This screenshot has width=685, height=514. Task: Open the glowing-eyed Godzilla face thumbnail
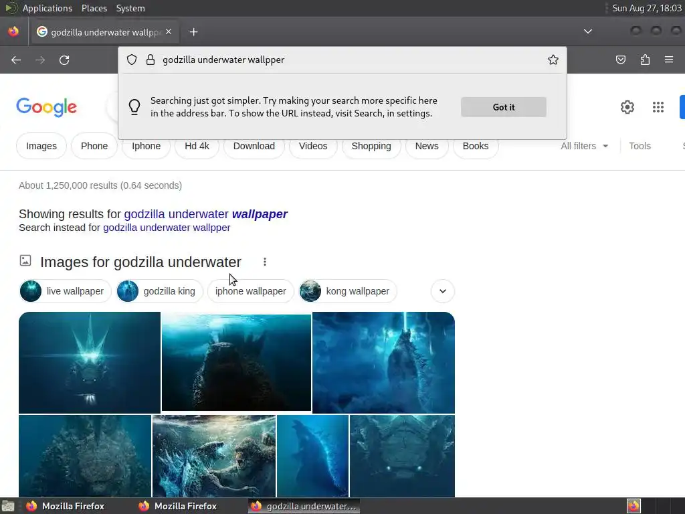click(x=90, y=362)
